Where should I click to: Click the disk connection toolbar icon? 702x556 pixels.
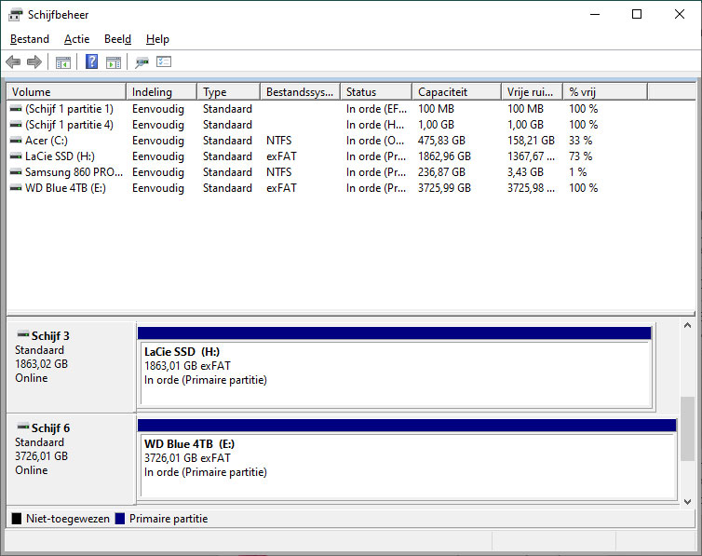(142, 62)
